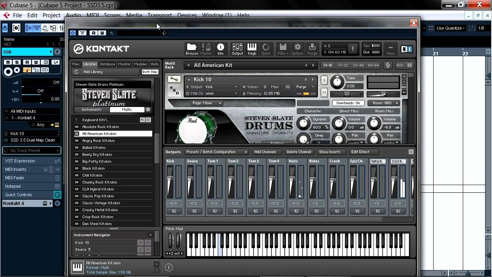Select the Instruments library tab
492x277 pixels.
point(91,110)
